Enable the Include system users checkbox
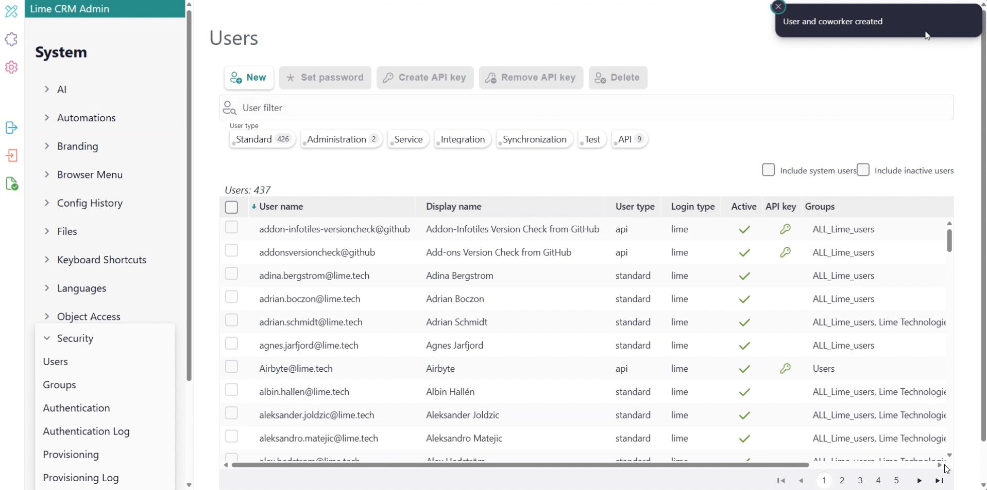This screenshot has width=987, height=490. click(x=768, y=170)
